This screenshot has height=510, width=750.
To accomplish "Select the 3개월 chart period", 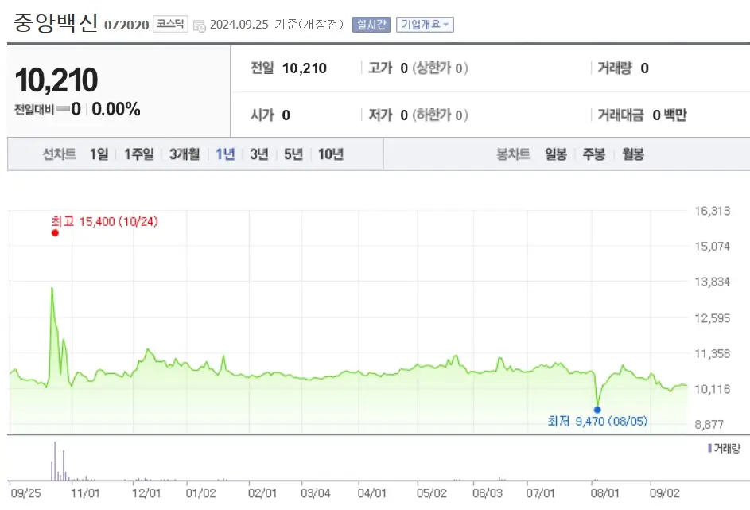I will point(184,155).
